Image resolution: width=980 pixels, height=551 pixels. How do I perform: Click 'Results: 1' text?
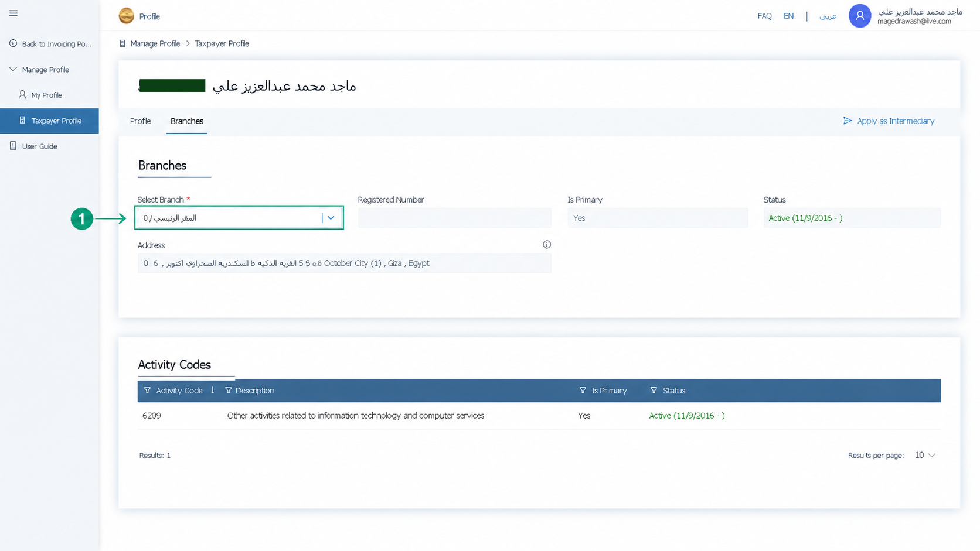pyautogui.click(x=155, y=455)
